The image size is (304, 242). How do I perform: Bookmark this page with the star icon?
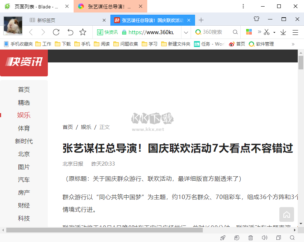click(x=83, y=32)
